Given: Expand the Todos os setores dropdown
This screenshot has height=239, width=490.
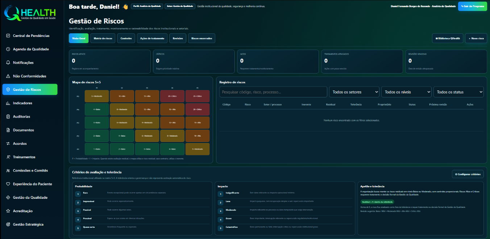Looking at the screenshot, I should [x=354, y=92].
